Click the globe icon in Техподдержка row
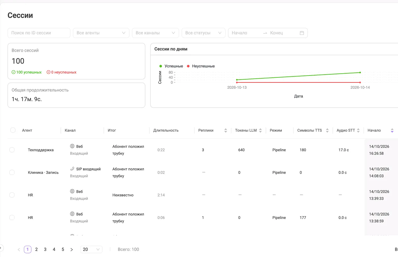The image size is (398, 257). click(x=72, y=146)
